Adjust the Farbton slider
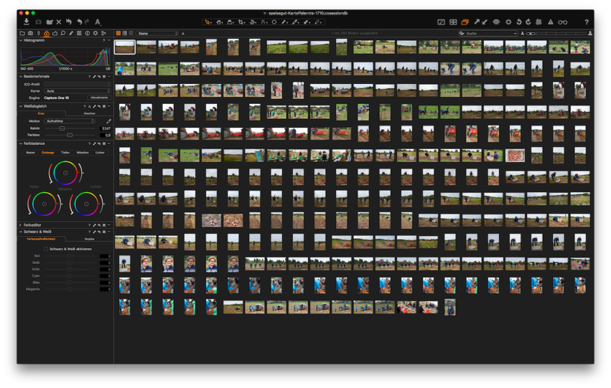 70,135
